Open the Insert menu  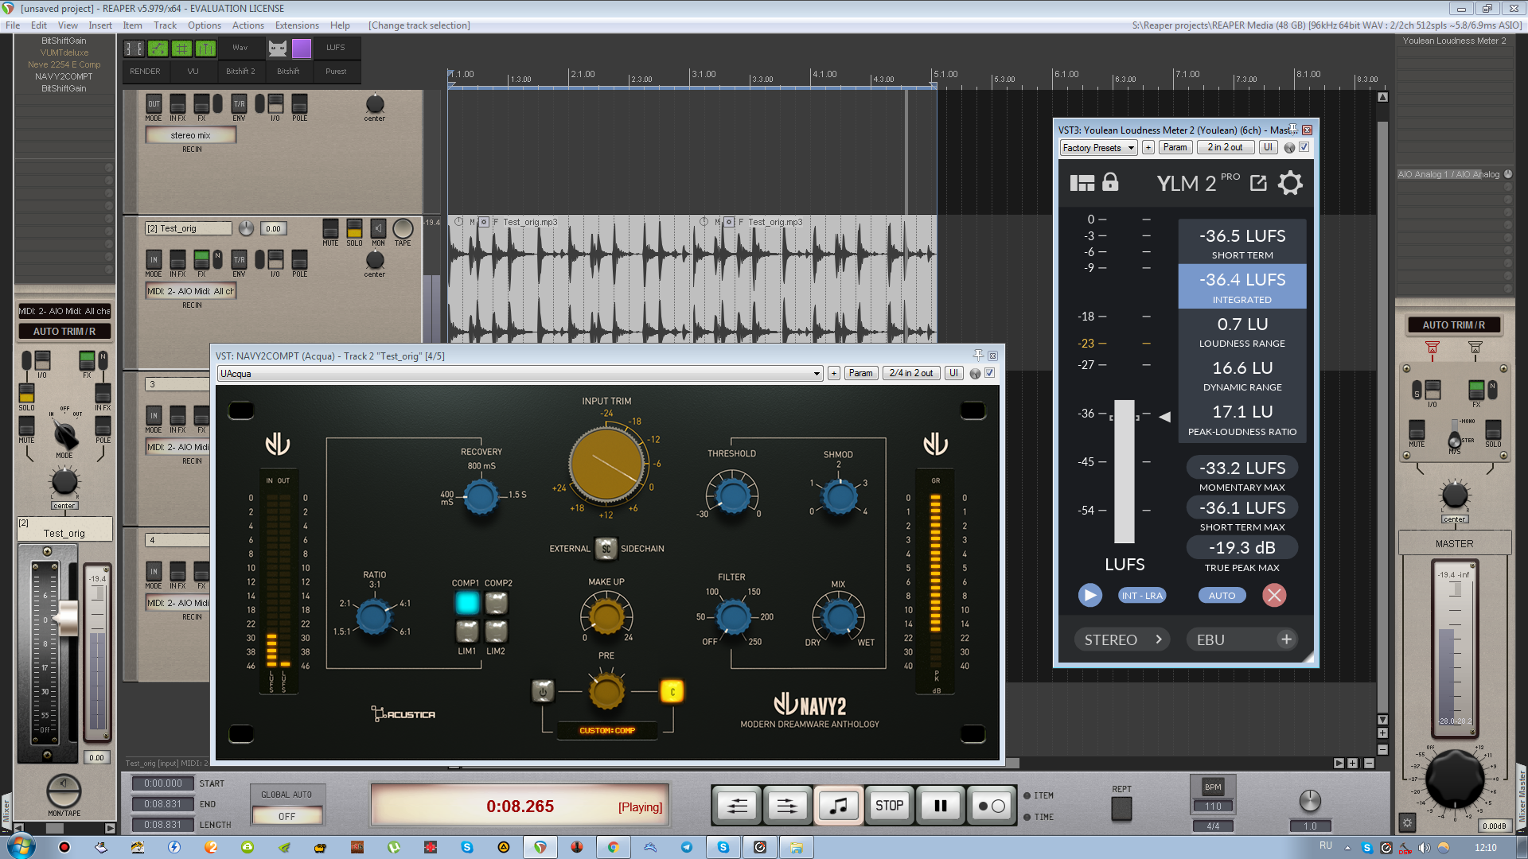pyautogui.click(x=100, y=25)
